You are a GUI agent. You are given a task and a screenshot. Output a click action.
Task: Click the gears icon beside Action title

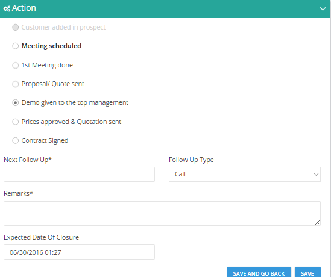(x=7, y=8)
